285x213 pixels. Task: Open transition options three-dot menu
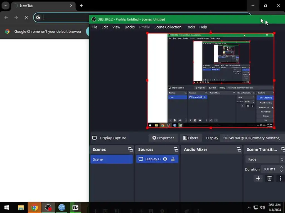[x=281, y=178]
